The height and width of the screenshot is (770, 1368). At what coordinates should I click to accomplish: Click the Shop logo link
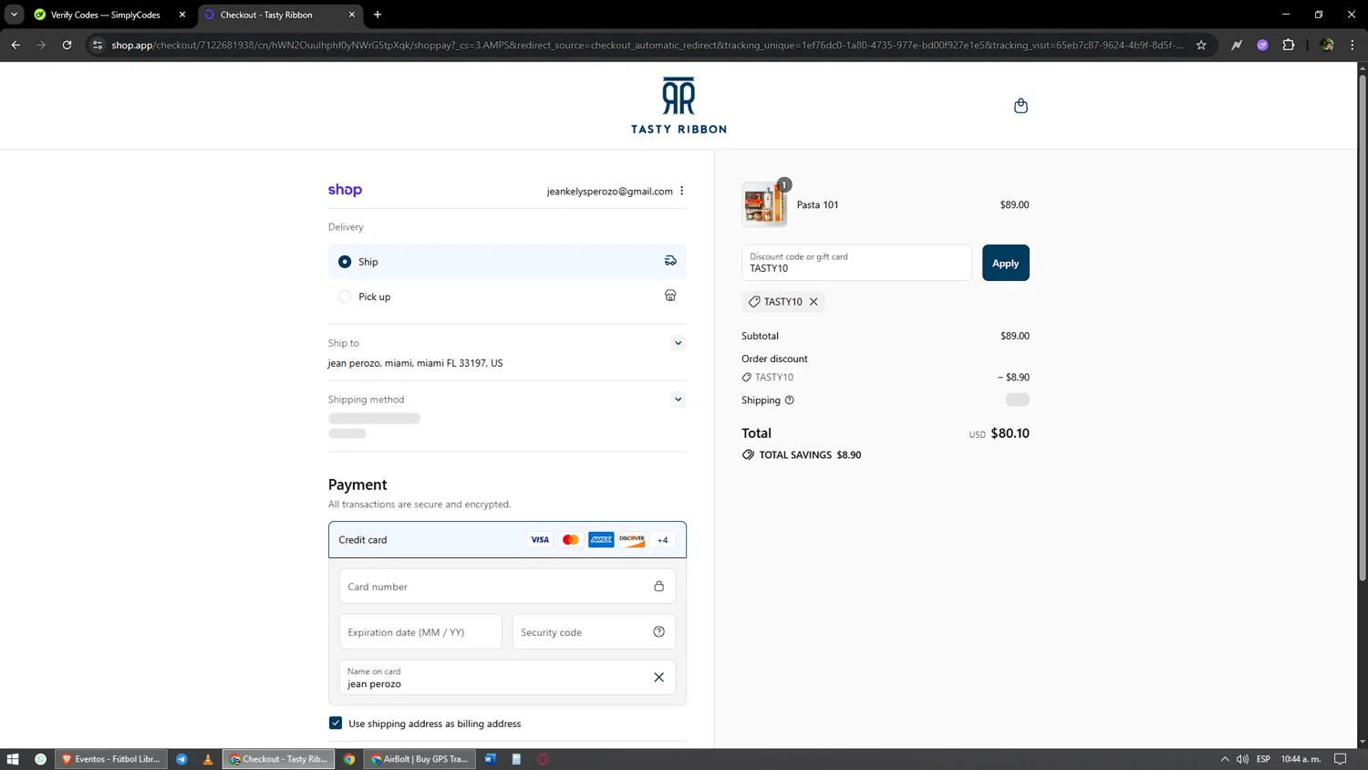(x=345, y=190)
